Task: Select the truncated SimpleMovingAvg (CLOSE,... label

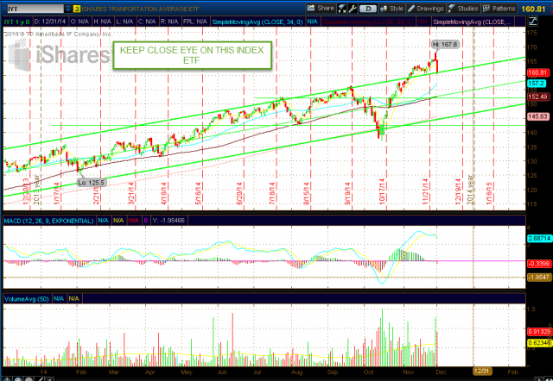Action: (x=473, y=22)
